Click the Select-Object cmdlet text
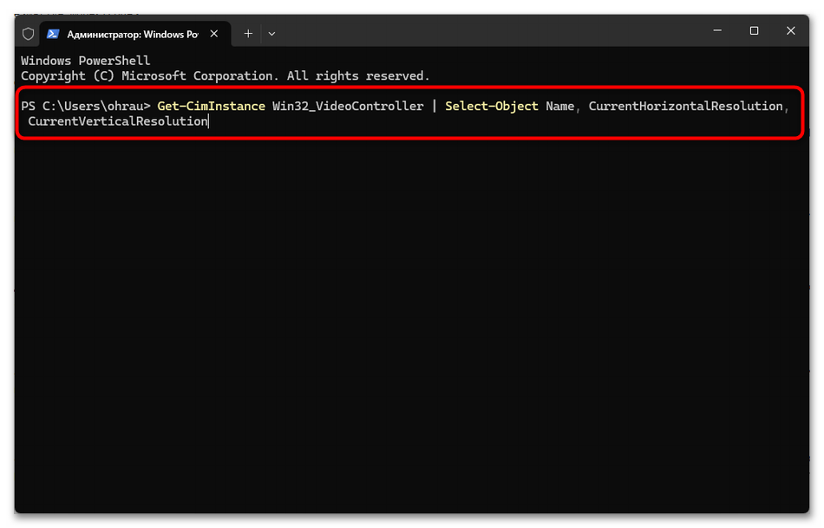Viewport: 824px width, 528px height. click(x=492, y=106)
